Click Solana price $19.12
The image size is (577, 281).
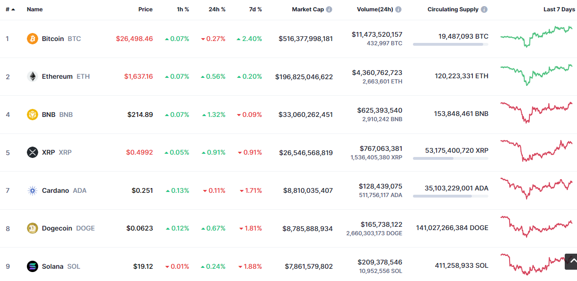coord(143,266)
